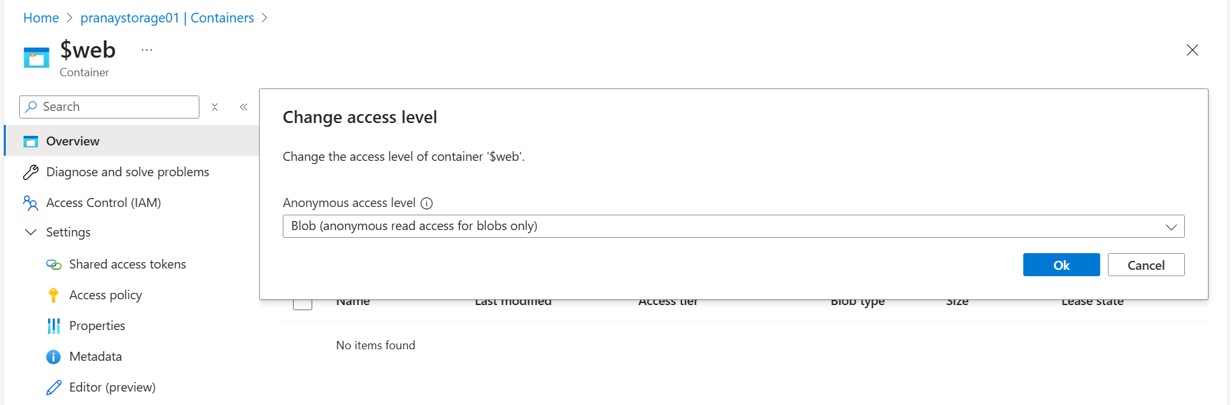Click the Metadata info icon
Viewport: 1231px width, 405px height.
(53, 356)
